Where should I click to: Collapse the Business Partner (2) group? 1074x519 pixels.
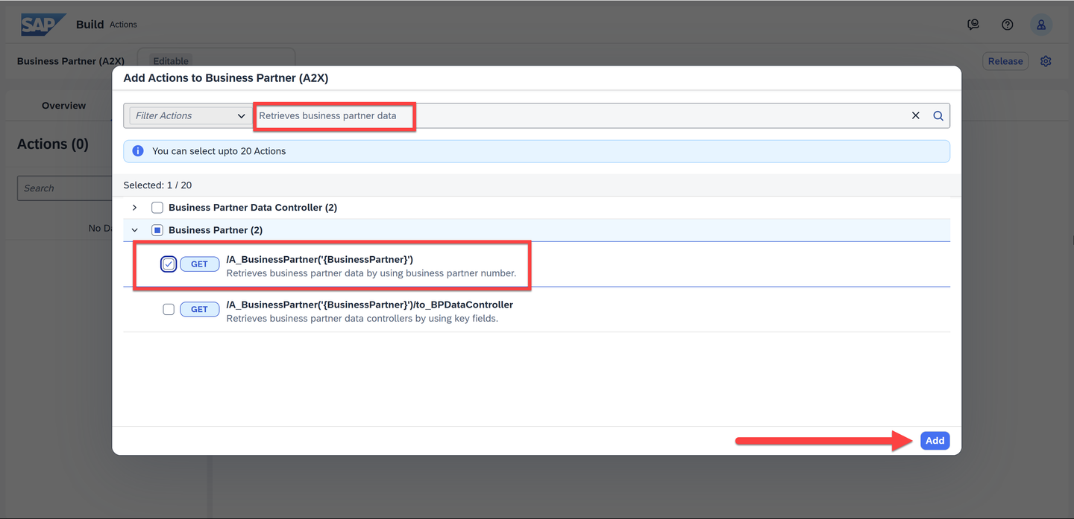(x=135, y=230)
